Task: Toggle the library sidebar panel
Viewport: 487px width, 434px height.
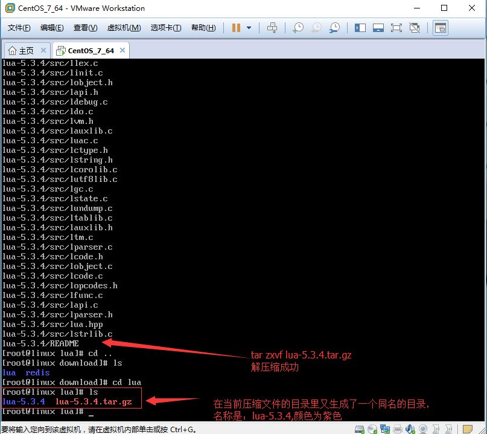Action: 360,28
